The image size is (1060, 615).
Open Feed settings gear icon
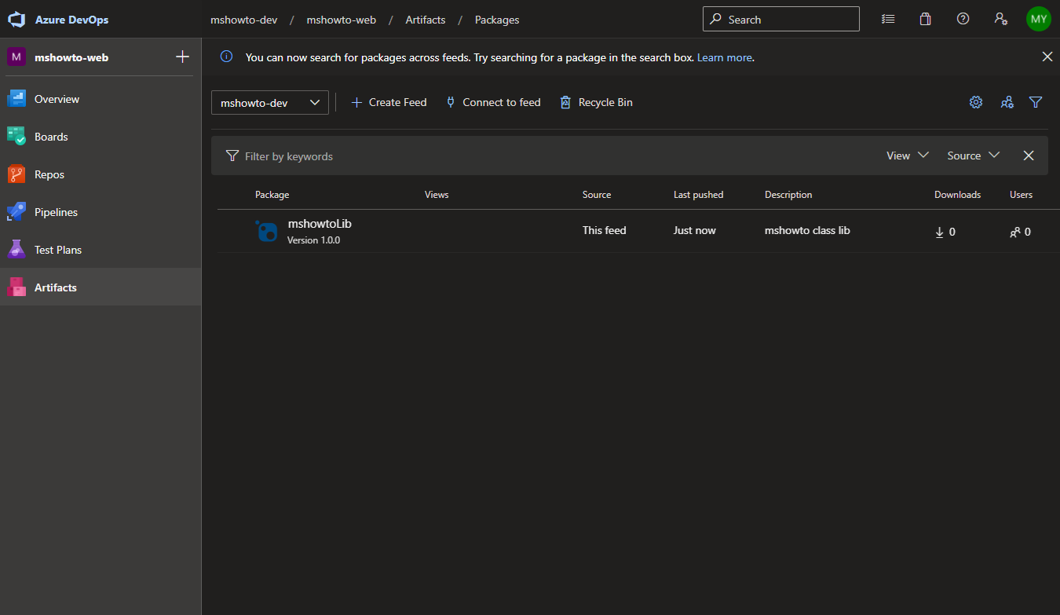pyautogui.click(x=976, y=102)
